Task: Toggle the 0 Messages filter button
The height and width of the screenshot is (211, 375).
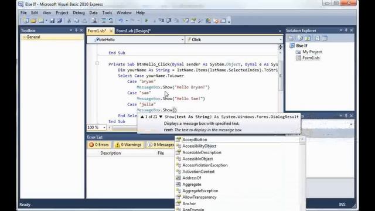Action: [161, 145]
